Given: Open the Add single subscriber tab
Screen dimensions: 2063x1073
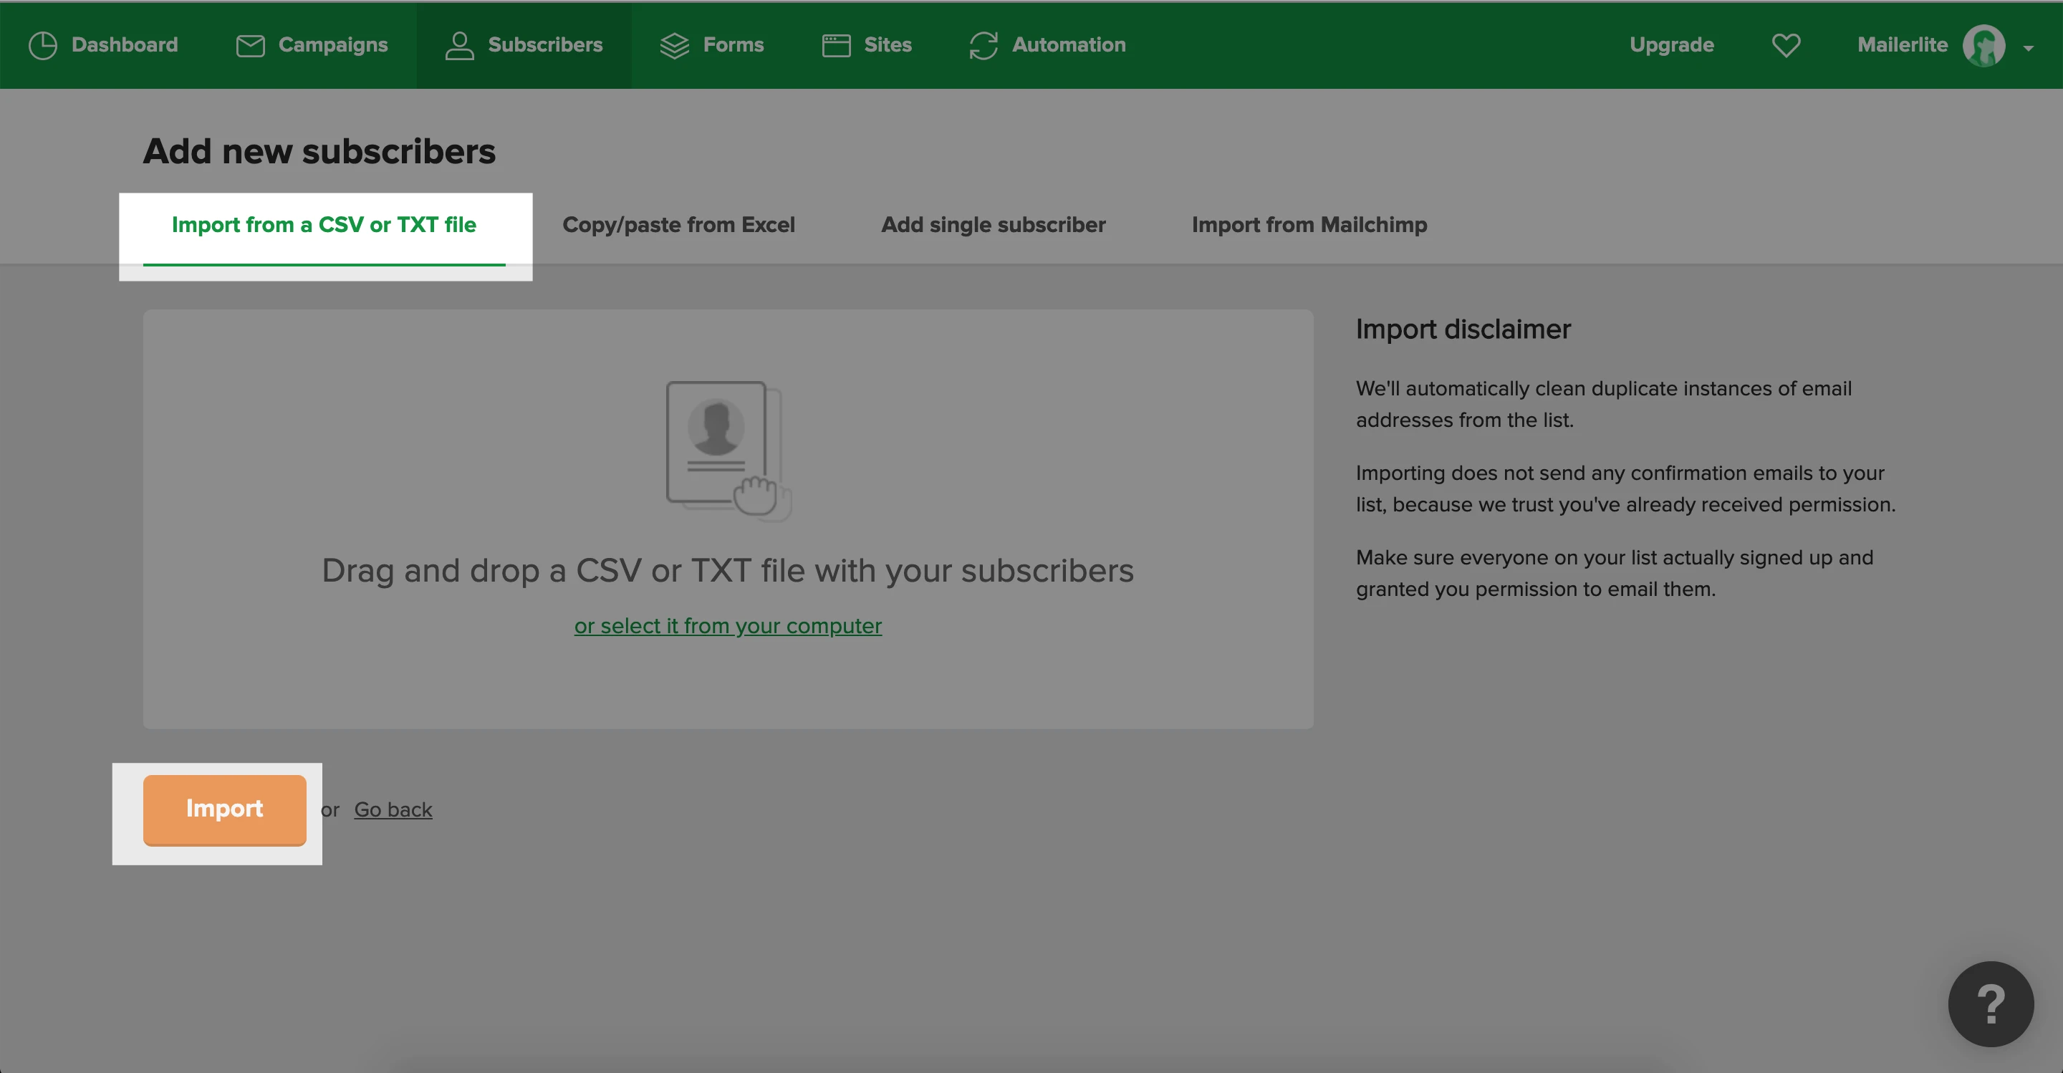Looking at the screenshot, I should [993, 225].
